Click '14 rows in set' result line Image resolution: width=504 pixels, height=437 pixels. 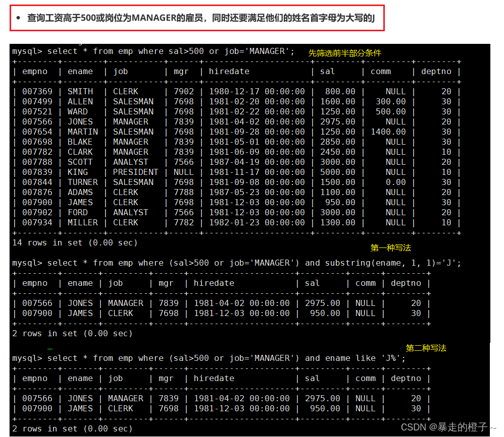pos(75,243)
